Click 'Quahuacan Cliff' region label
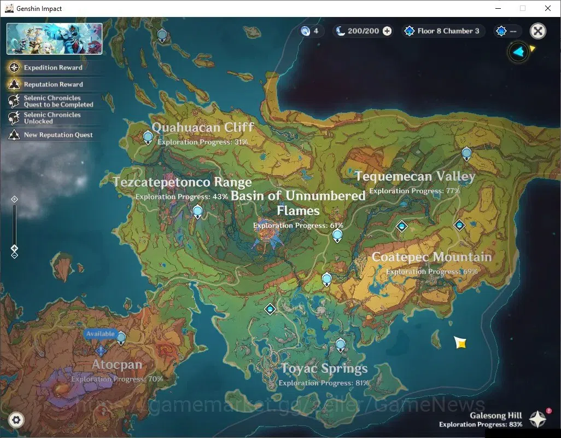 point(202,127)
